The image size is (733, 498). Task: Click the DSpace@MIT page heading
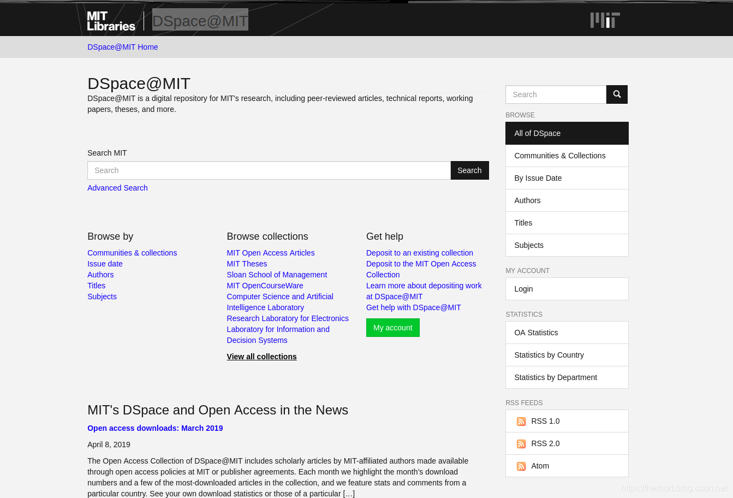(139, 84)
